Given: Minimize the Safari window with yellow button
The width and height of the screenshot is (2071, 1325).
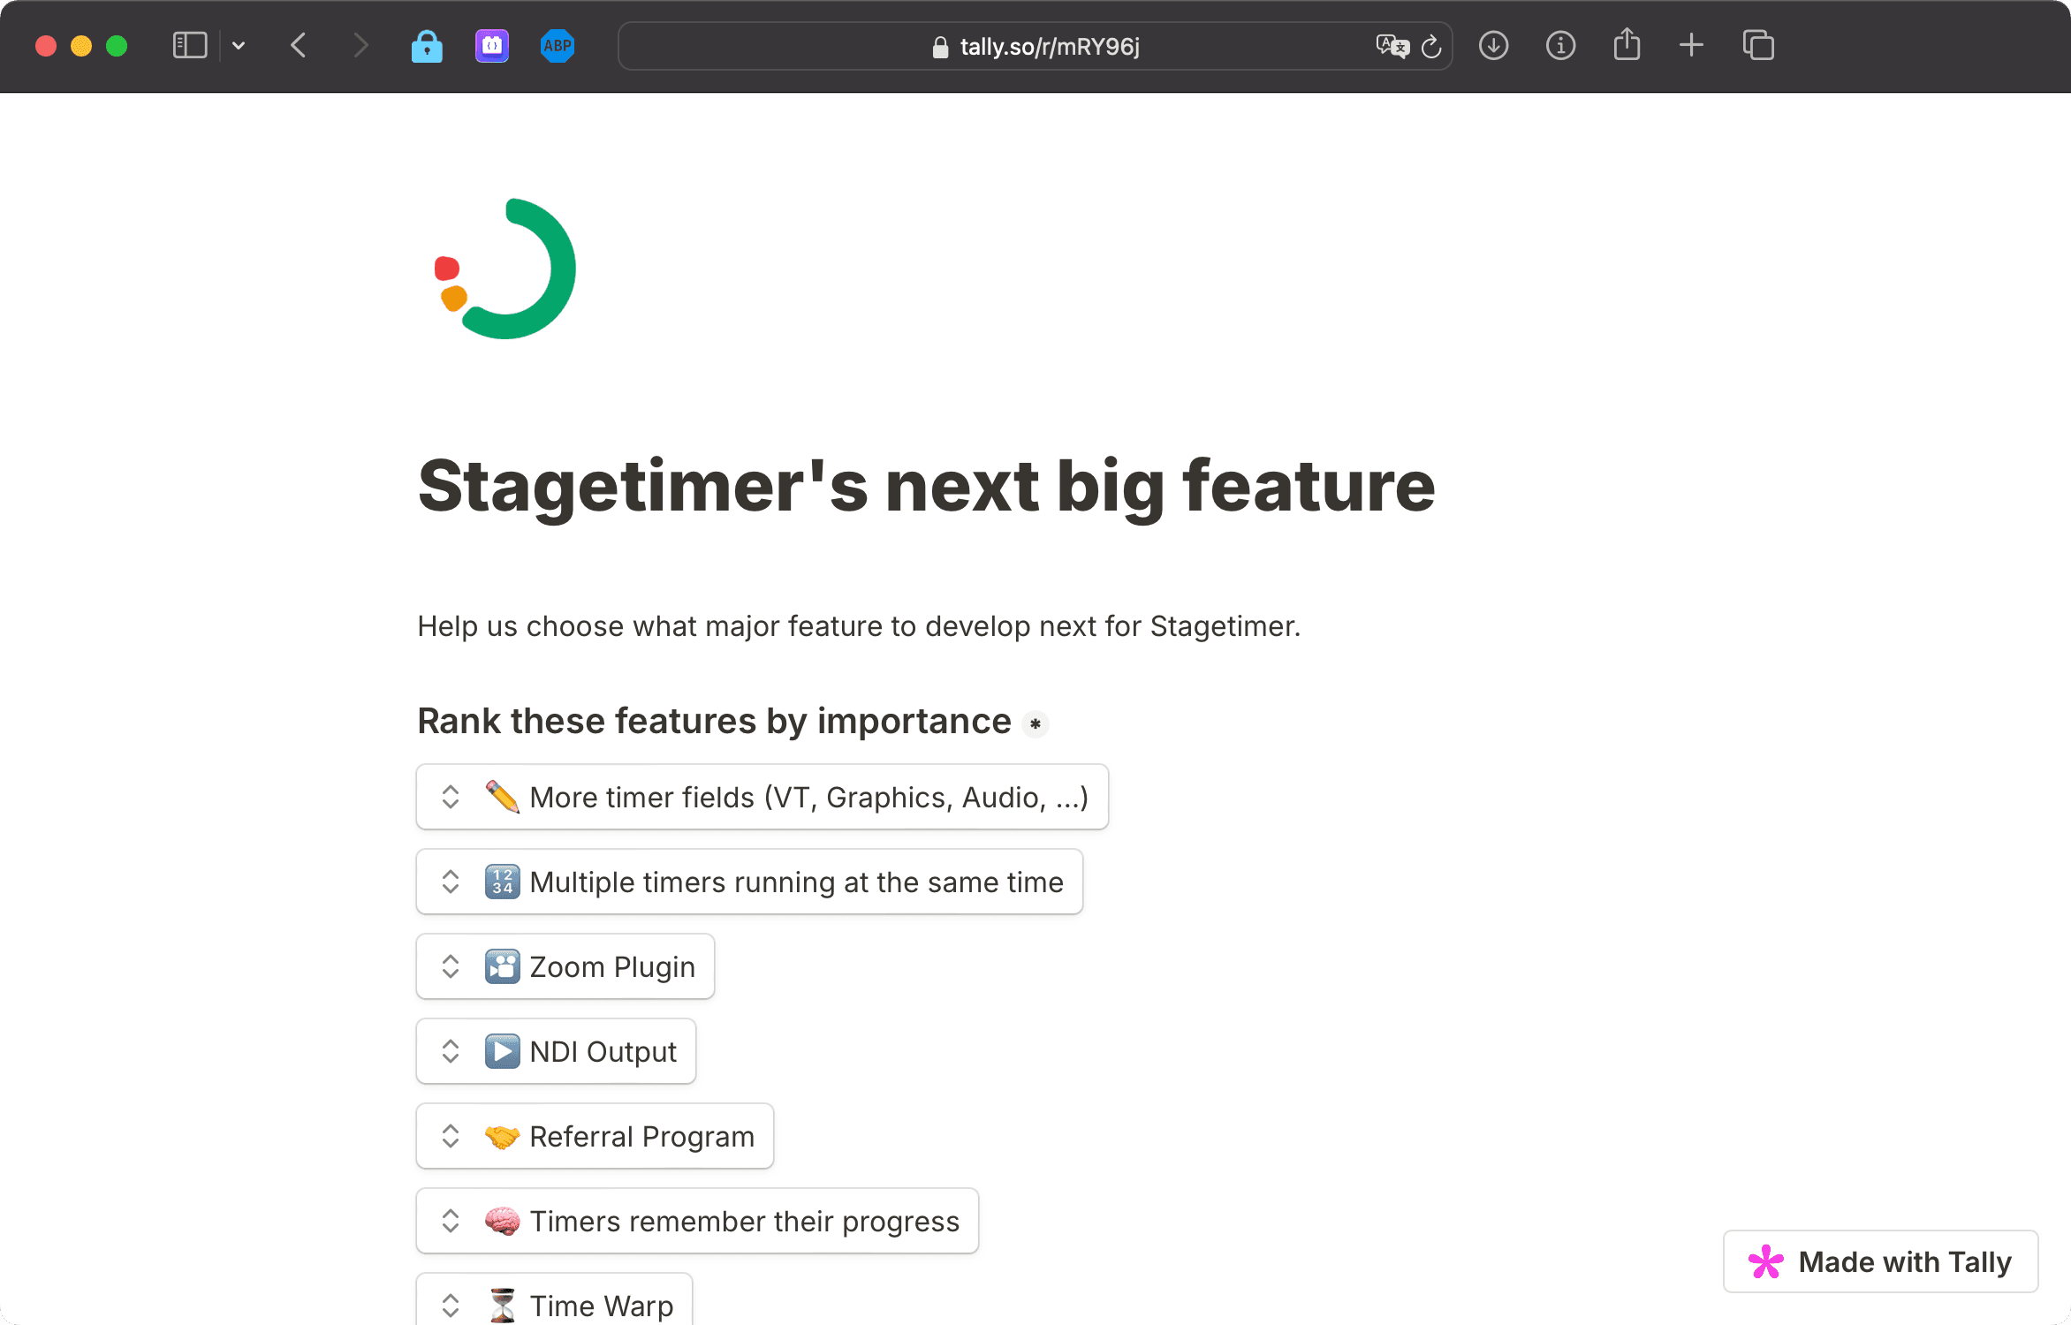Looking at the screenshot, I should (x=81, y=46).
